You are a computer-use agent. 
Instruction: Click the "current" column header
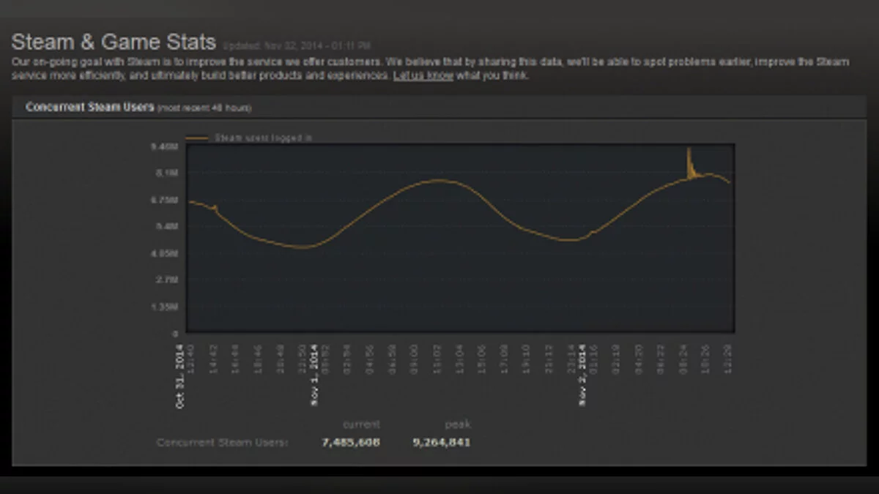(x=361, y=424)
